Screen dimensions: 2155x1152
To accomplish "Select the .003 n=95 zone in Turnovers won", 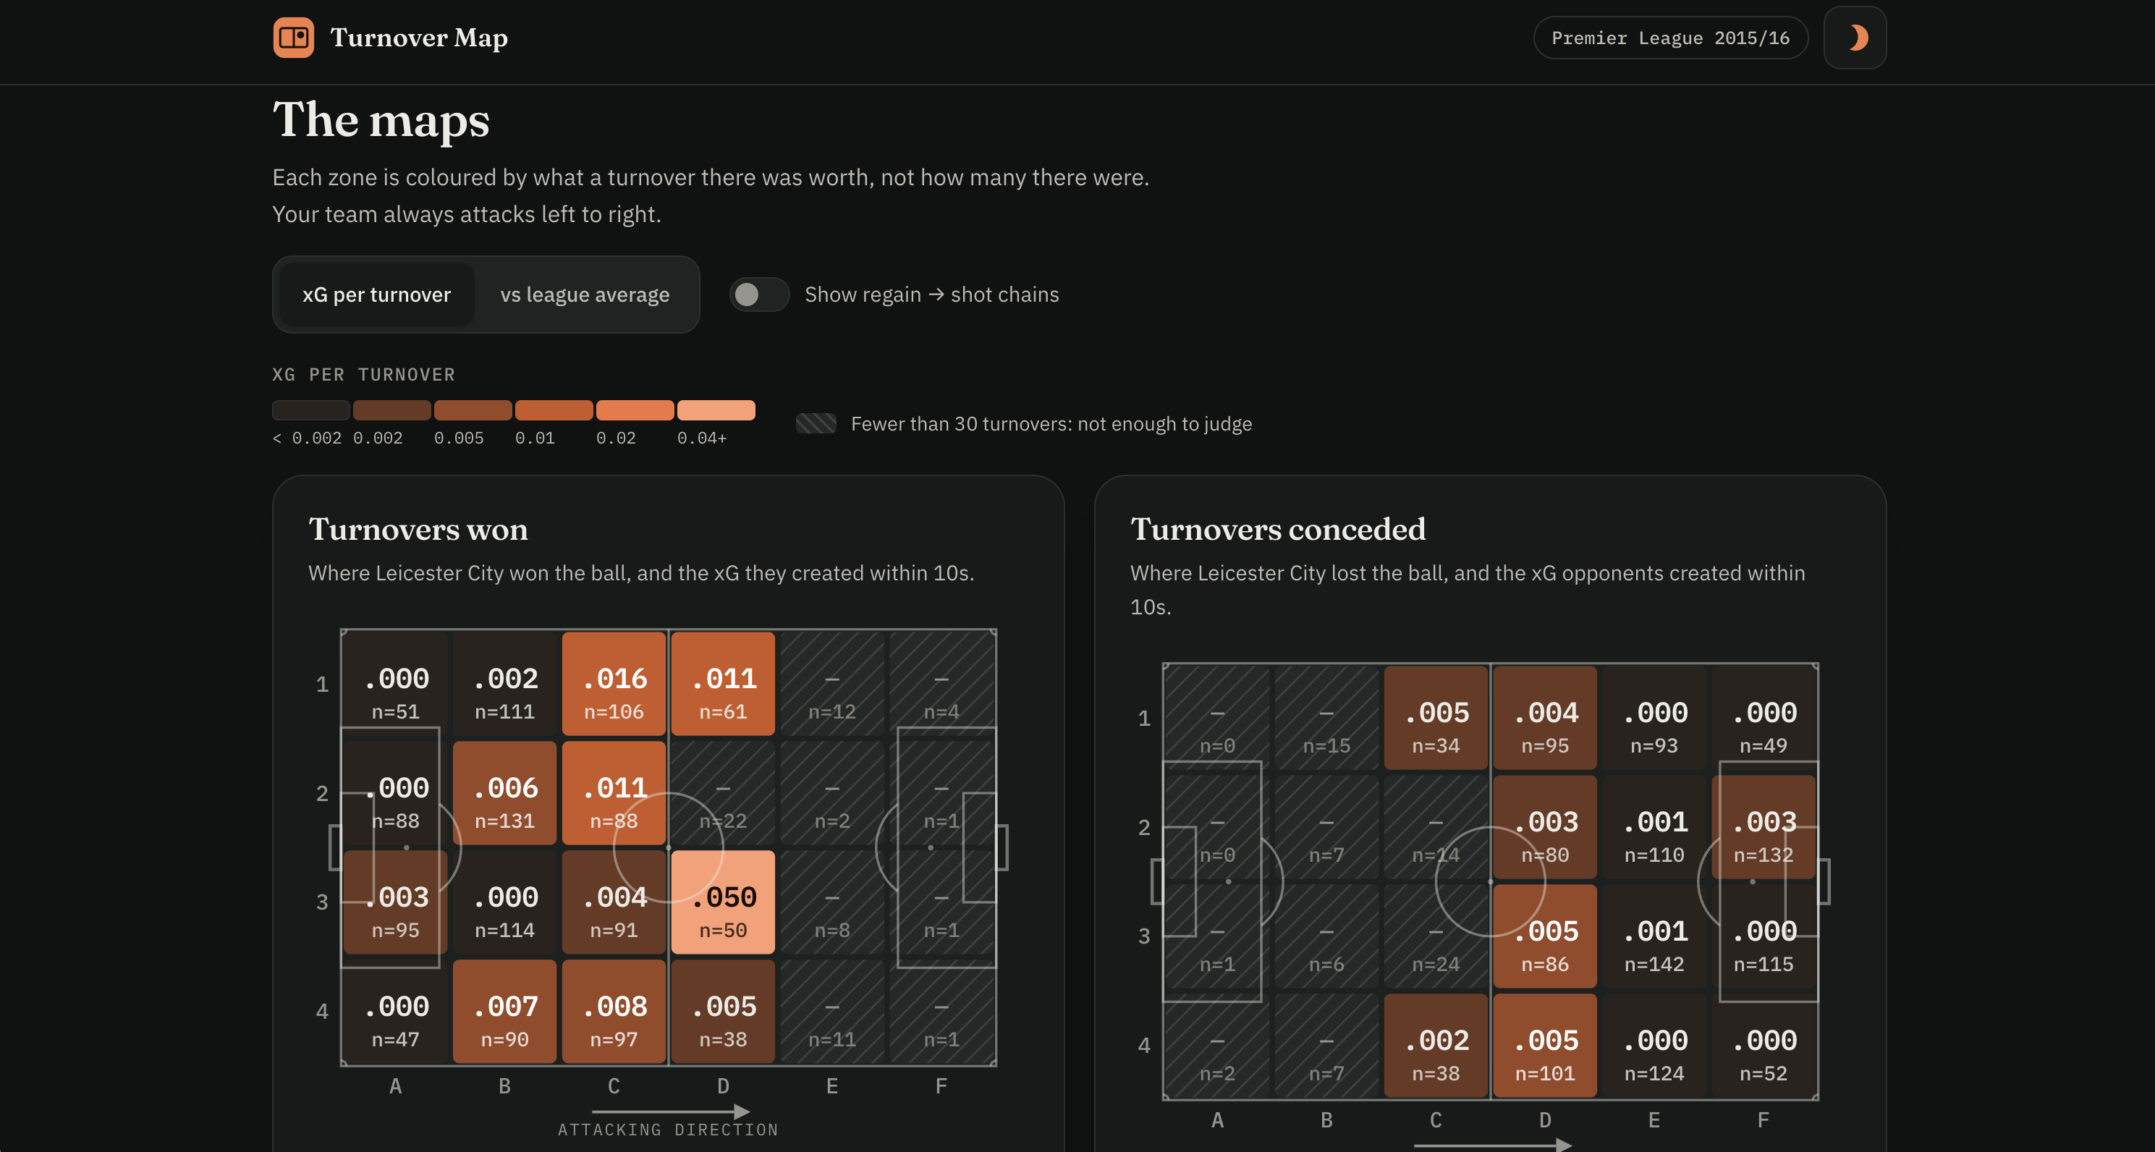I will click(396, 902).
